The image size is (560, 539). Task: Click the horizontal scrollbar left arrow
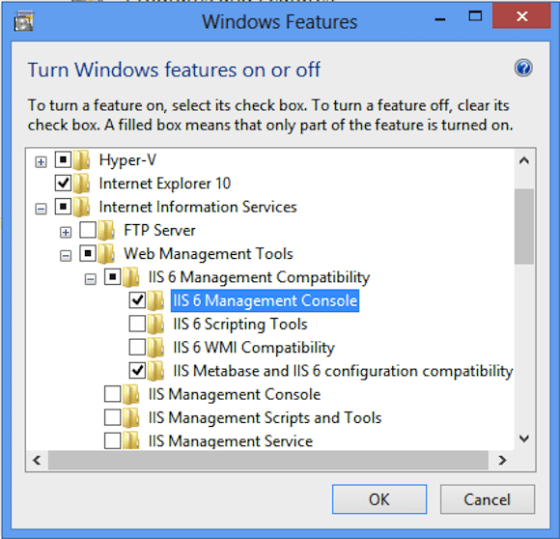(x=37, y=460)
